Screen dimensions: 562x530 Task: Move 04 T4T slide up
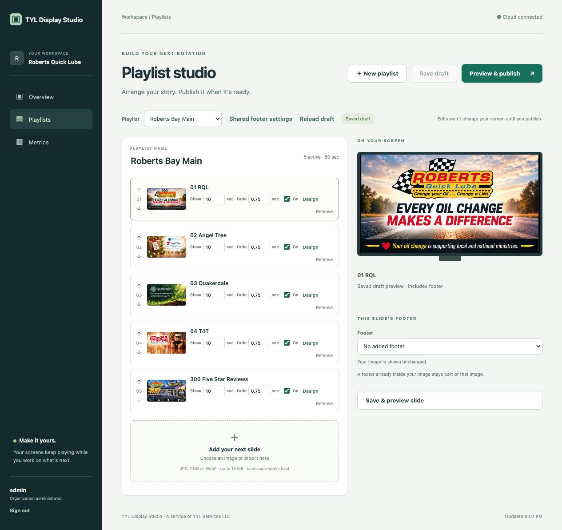point(139,334)
